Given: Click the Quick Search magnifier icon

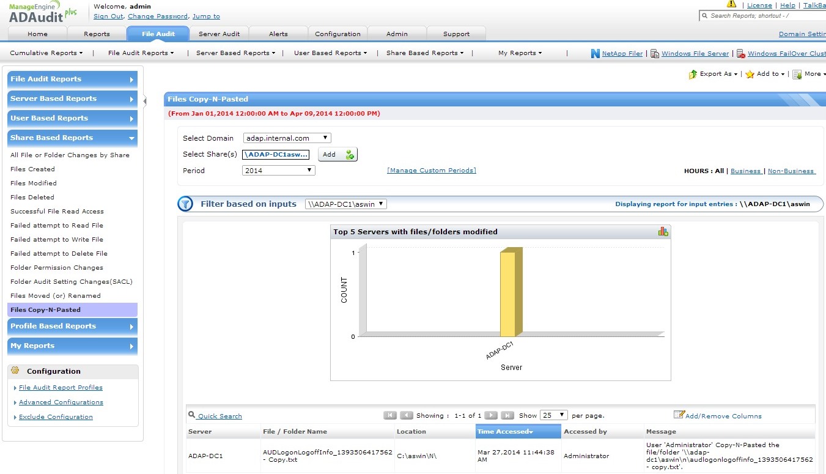Looking at the screenshot, I should 191,415.
